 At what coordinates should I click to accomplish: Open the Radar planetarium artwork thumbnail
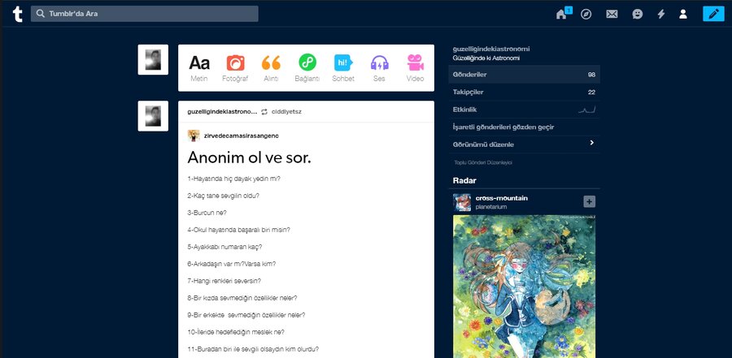pos(524,287)
